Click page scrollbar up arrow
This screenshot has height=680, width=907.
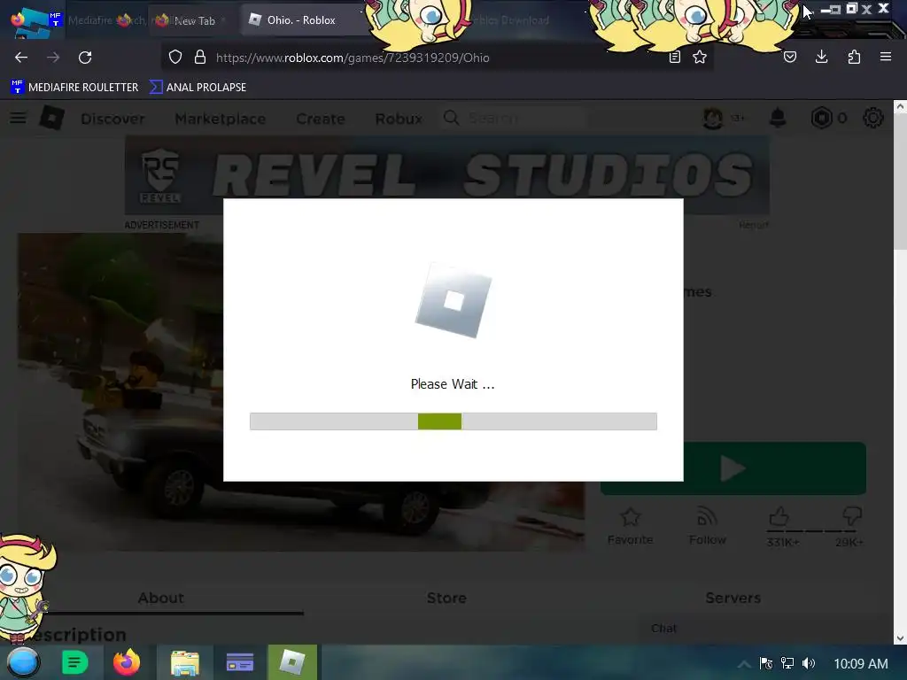click(900, 106)
